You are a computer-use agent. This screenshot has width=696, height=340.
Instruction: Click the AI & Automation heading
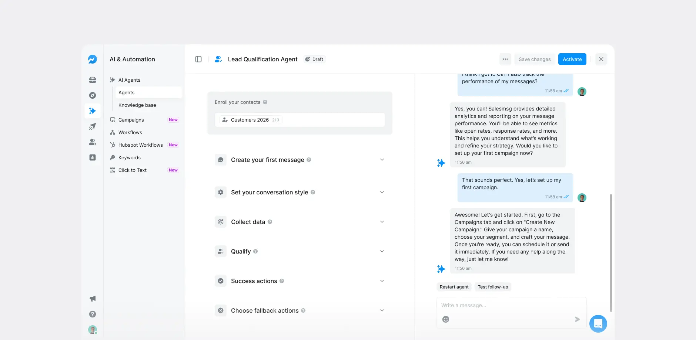pyautogui.click(x=132, y=59)
